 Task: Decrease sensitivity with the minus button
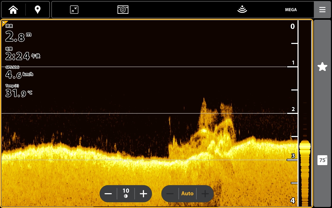click(x=108, y=194)
